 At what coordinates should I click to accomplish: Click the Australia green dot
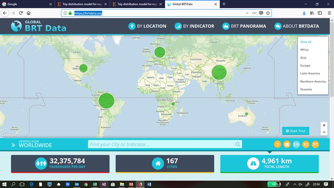247,114
